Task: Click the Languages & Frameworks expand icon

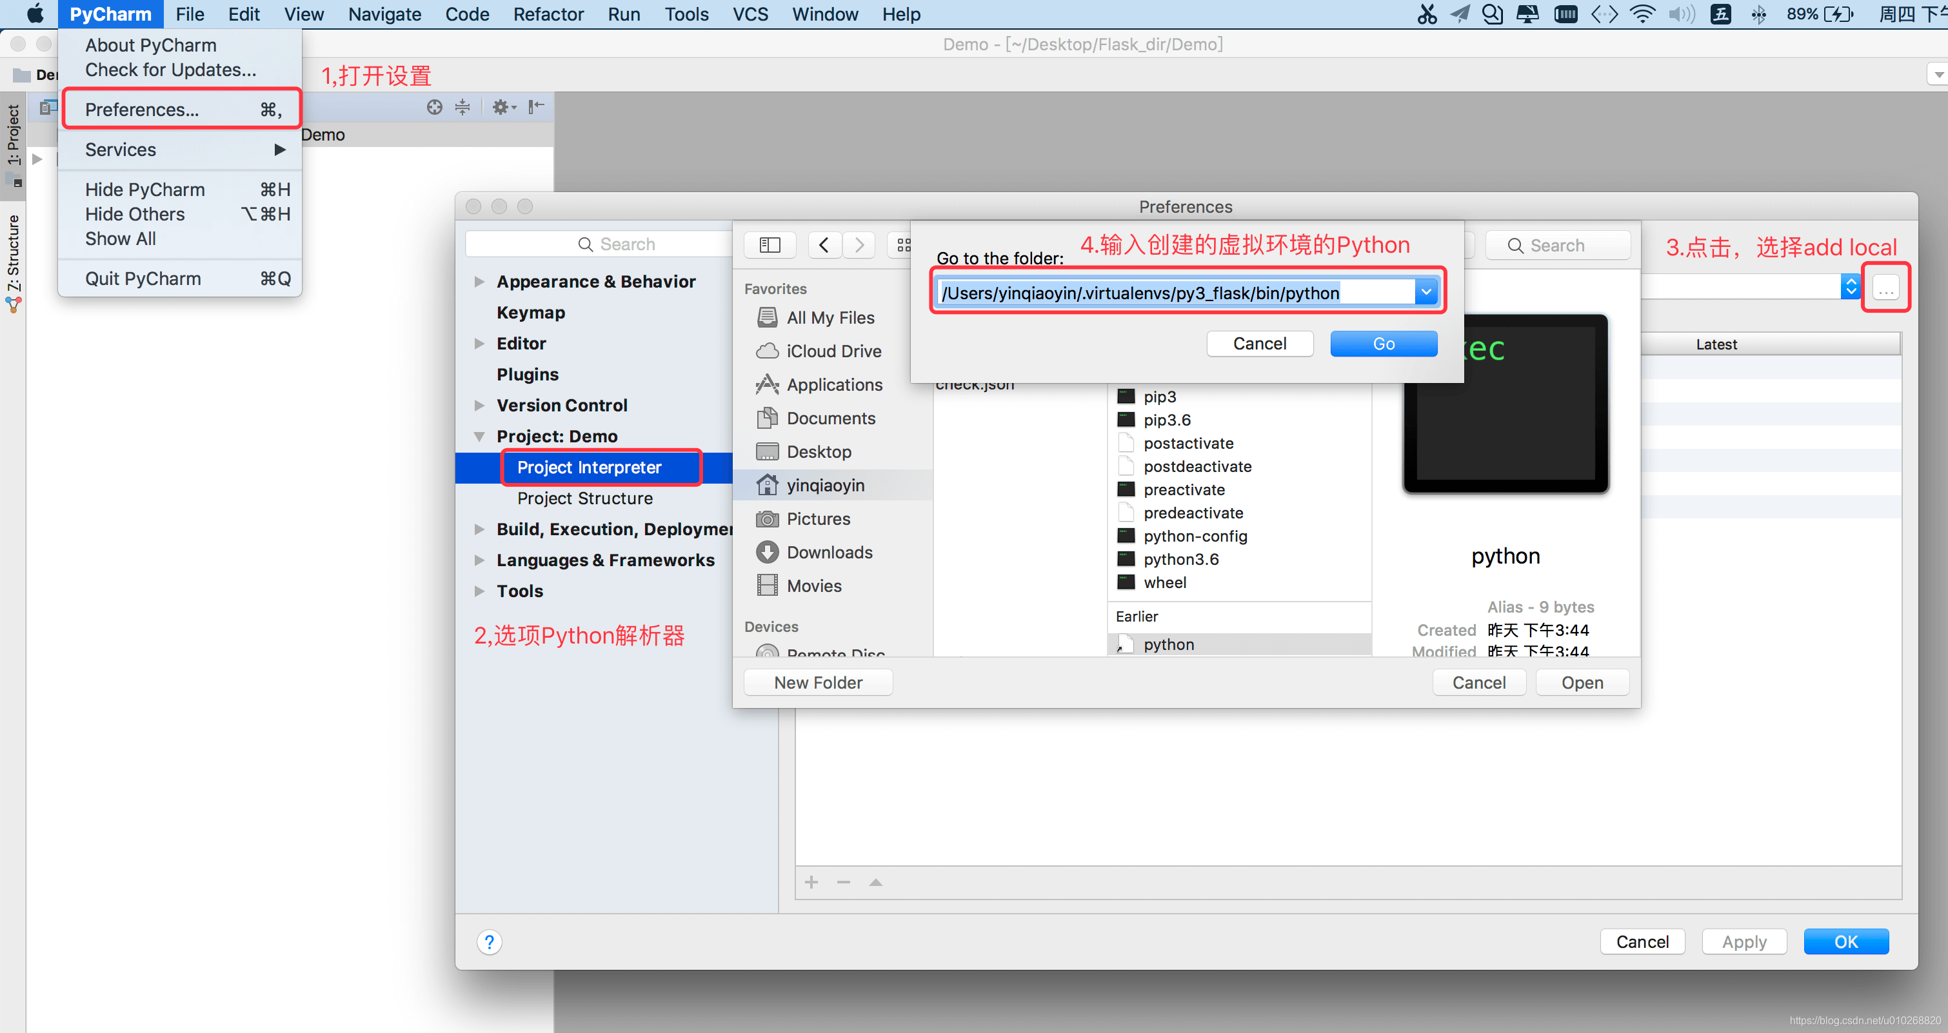Action: 482,560
